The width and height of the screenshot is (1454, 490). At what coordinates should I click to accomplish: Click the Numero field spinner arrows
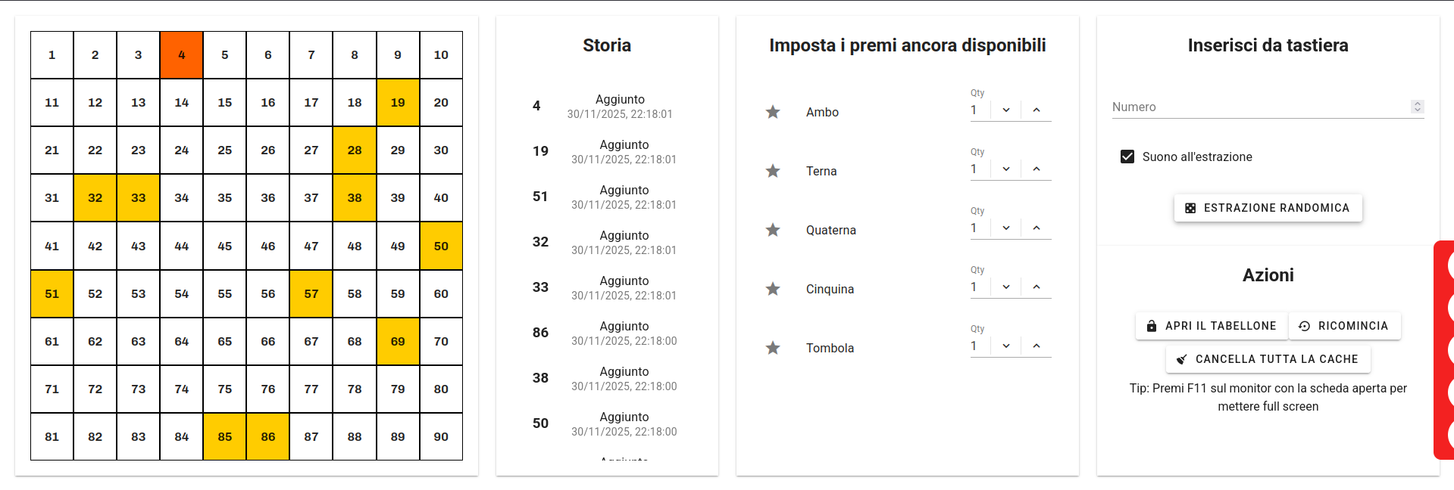pyautogui.click(x=1418, y=107)
